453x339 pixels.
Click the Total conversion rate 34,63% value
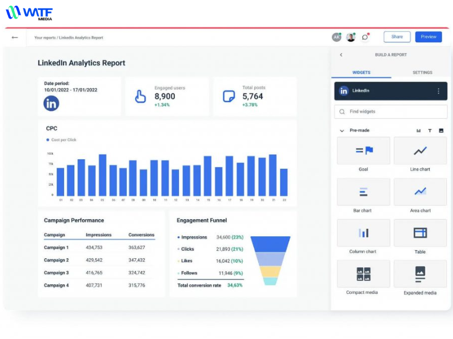(x=235, y=285)
